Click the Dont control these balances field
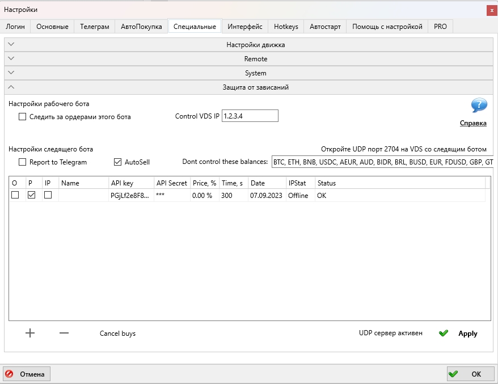Viewport: 498px width, 384px height. [x=382, y=162]
